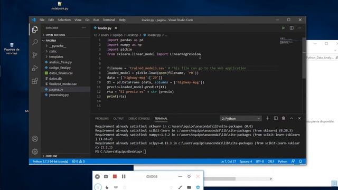
Task: Select the recorder pen drawing tool
Action: point(180,187)
